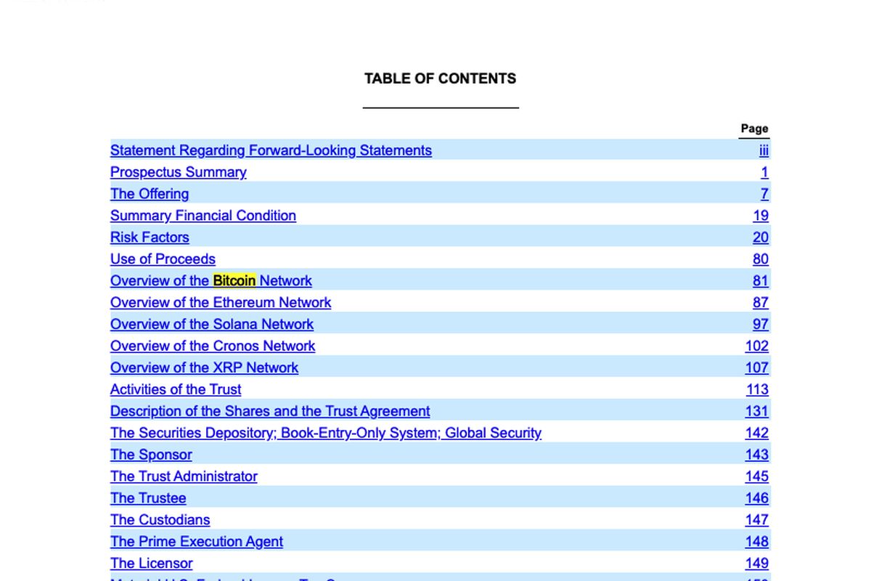Open the Overview of the Bitcoin Network link
This screenshot has width=871, height=581.
pos(211,281)
